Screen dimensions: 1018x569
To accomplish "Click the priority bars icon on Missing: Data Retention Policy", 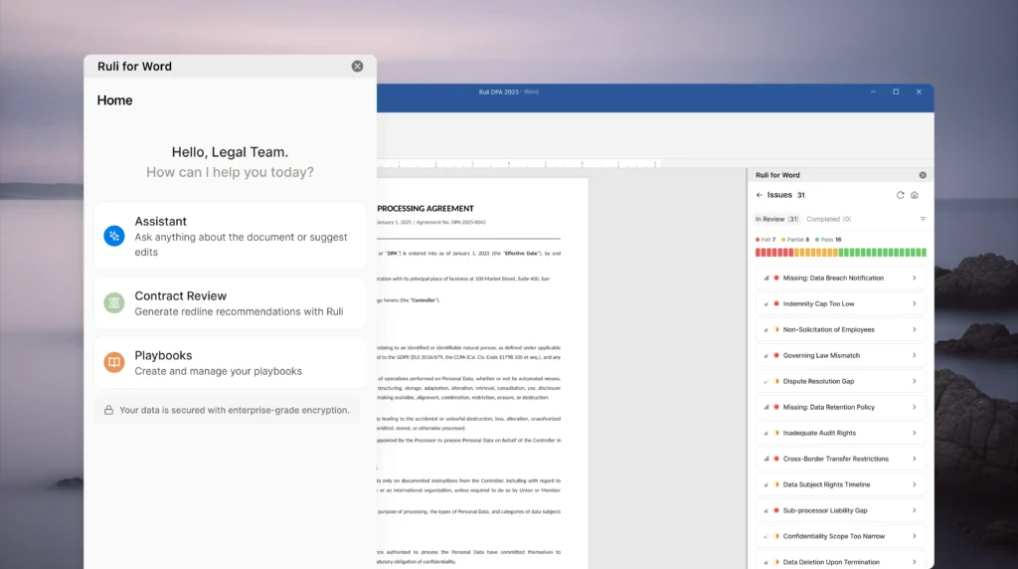I will (x=765, y=407).
